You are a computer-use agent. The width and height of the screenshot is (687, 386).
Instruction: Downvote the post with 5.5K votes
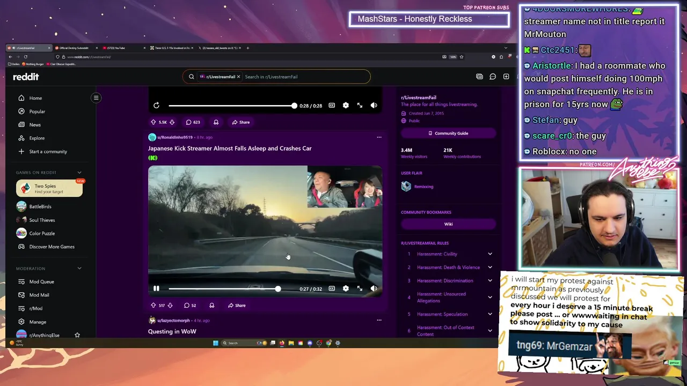[x=171, y=122]
